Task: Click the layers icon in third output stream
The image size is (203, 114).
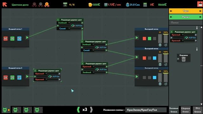Action: [160, 84]
